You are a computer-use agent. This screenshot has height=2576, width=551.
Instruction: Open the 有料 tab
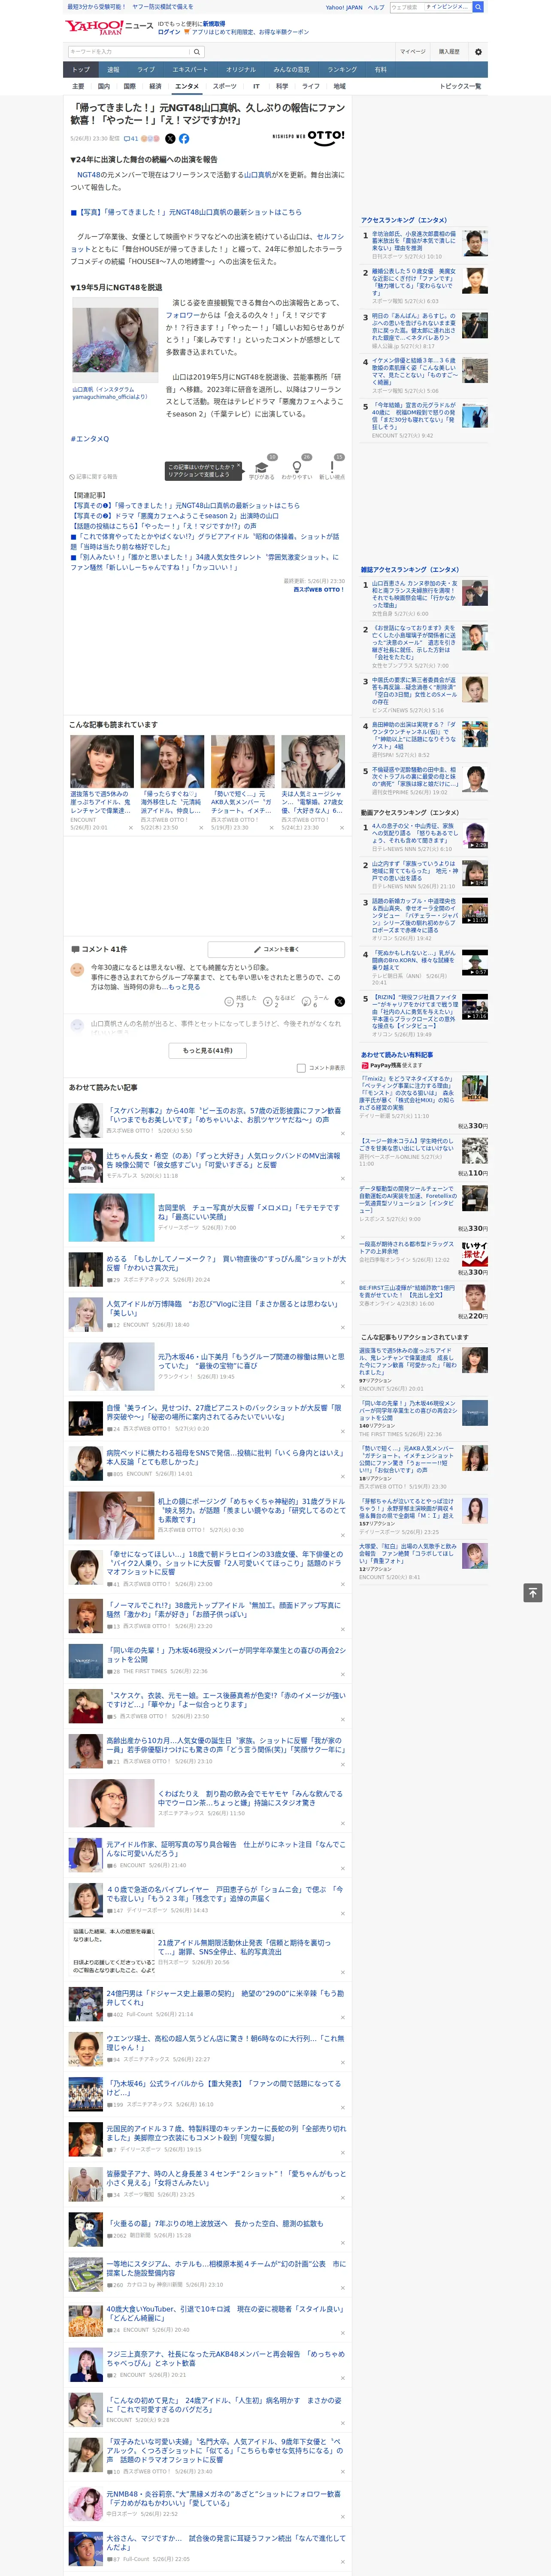pos(380,70)
